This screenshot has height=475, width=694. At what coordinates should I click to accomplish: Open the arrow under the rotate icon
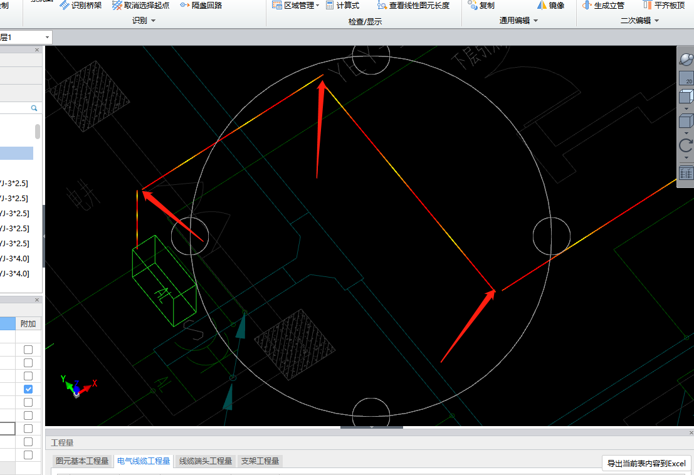[x=686, y=158]
